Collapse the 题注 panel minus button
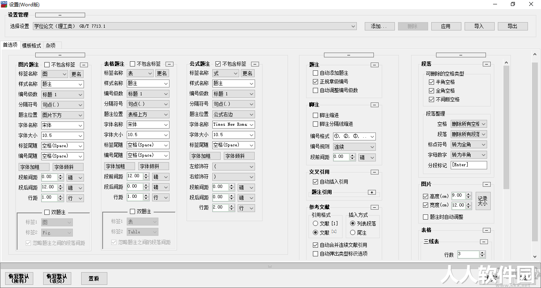The height and width of the screenshot is (288, 541). tap(375, 65)
